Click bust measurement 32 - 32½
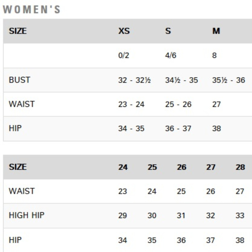 (x=134, y=80)
